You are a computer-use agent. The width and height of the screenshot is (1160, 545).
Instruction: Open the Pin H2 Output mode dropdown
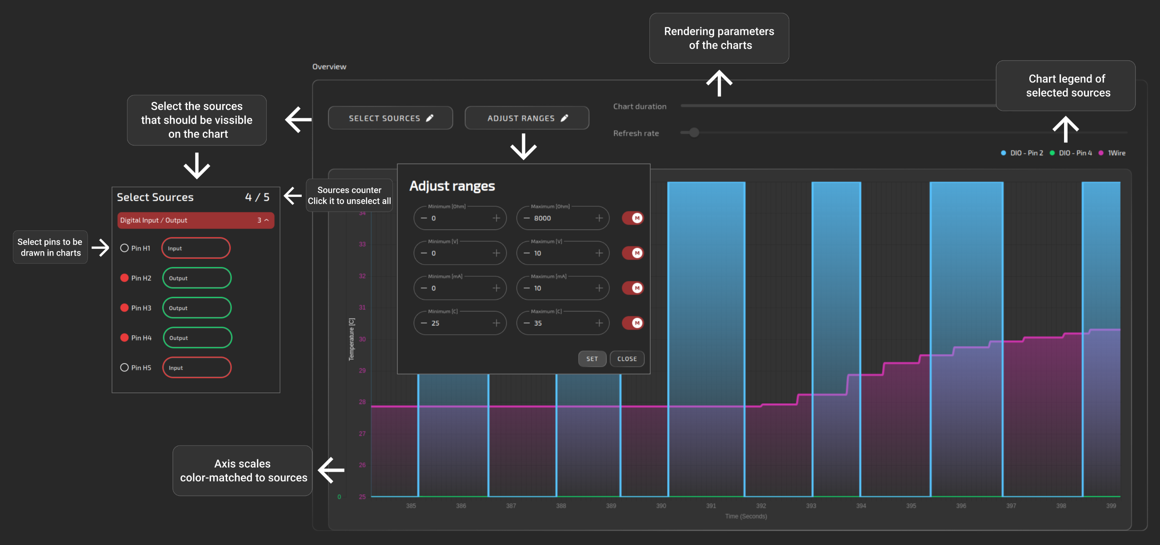coord(197,278)
